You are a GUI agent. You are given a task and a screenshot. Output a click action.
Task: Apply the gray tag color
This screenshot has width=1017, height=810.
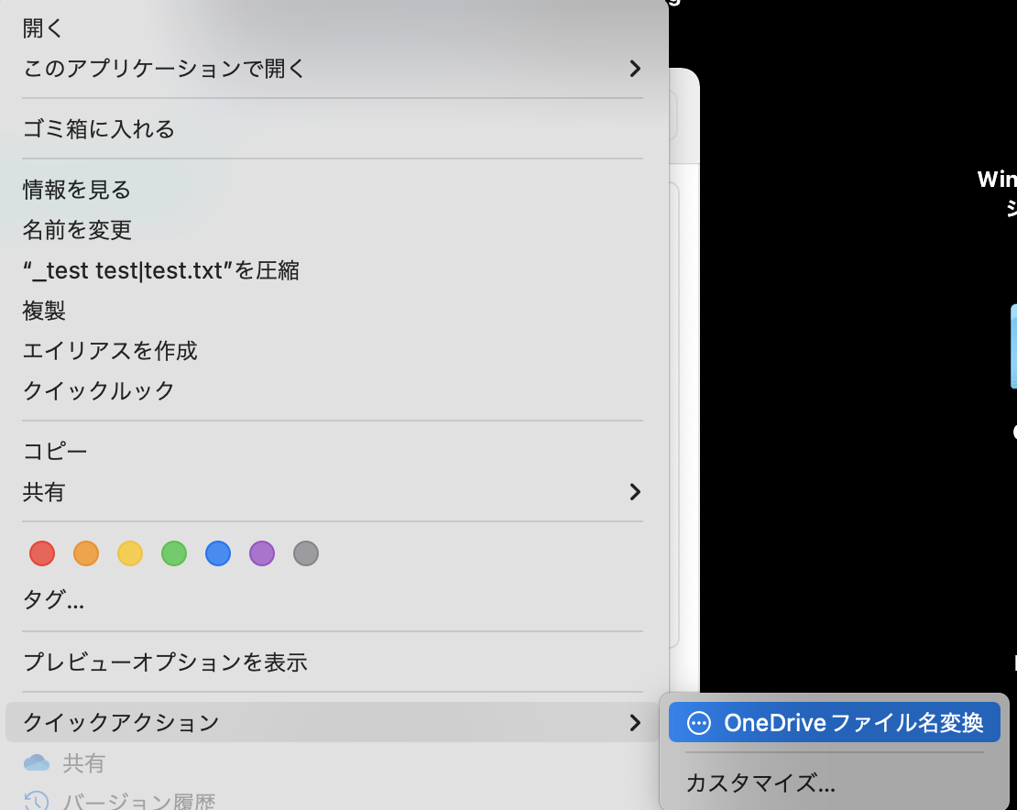[306, 553]
